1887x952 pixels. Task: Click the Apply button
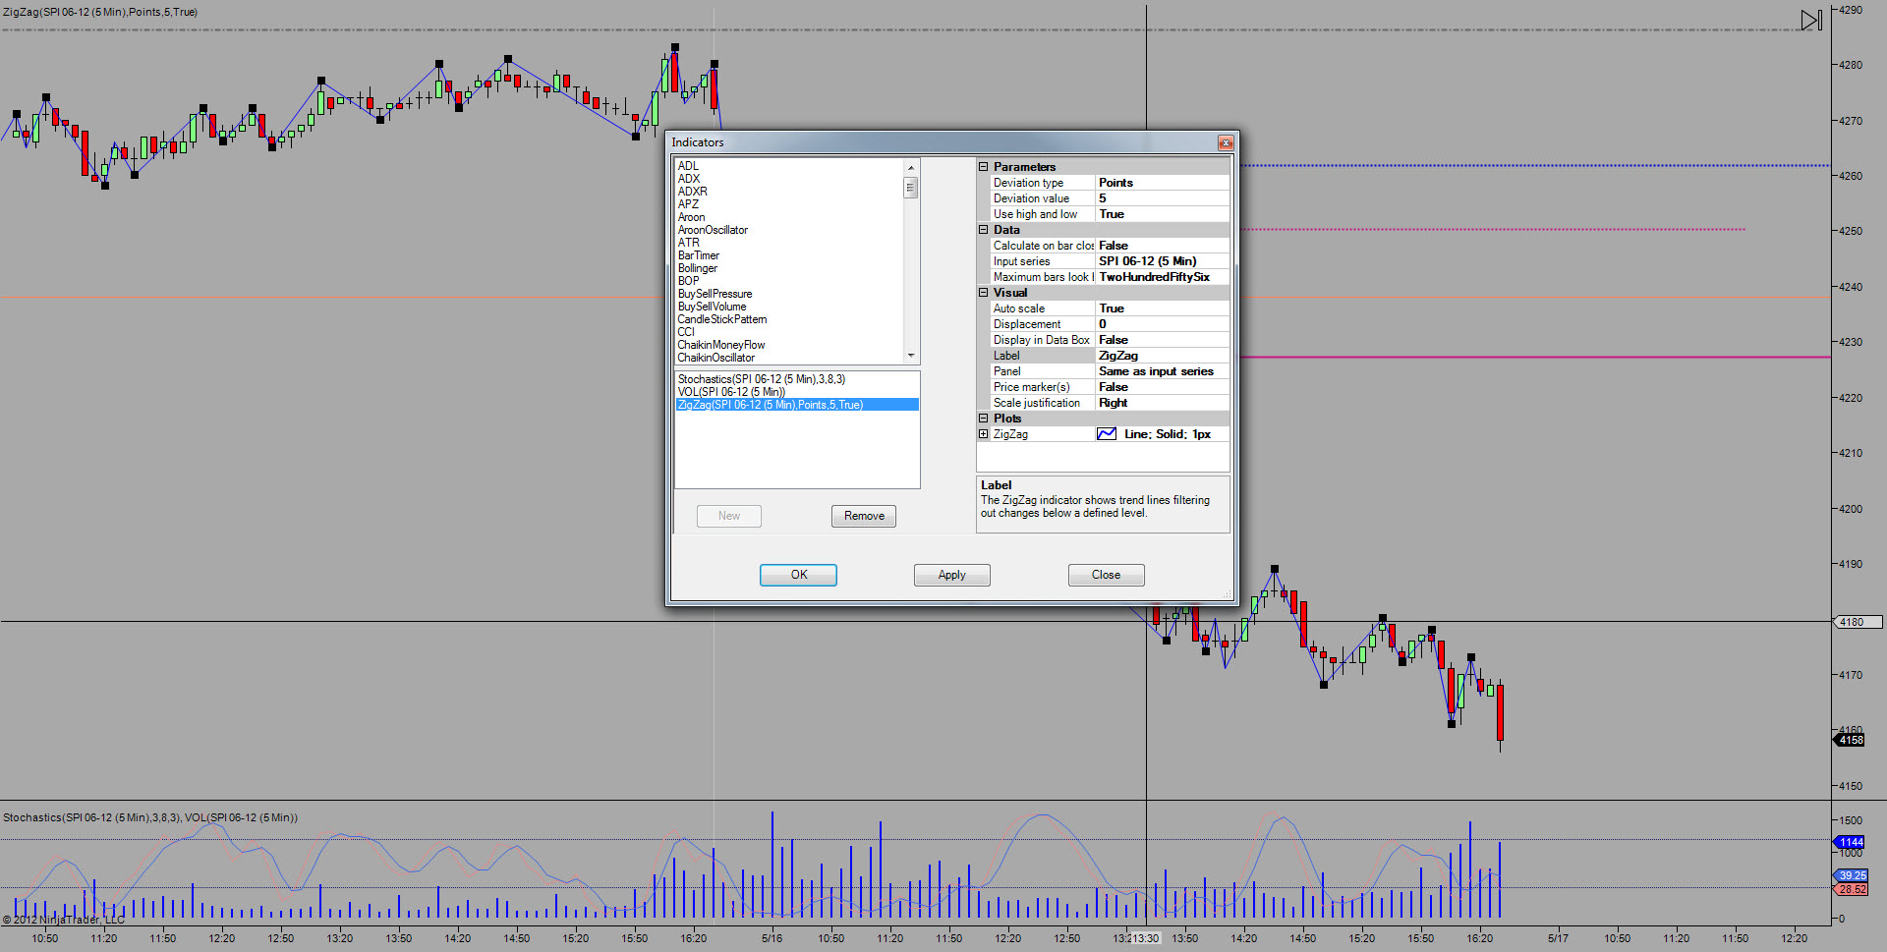pyautogui.click(x=951, y=575)
